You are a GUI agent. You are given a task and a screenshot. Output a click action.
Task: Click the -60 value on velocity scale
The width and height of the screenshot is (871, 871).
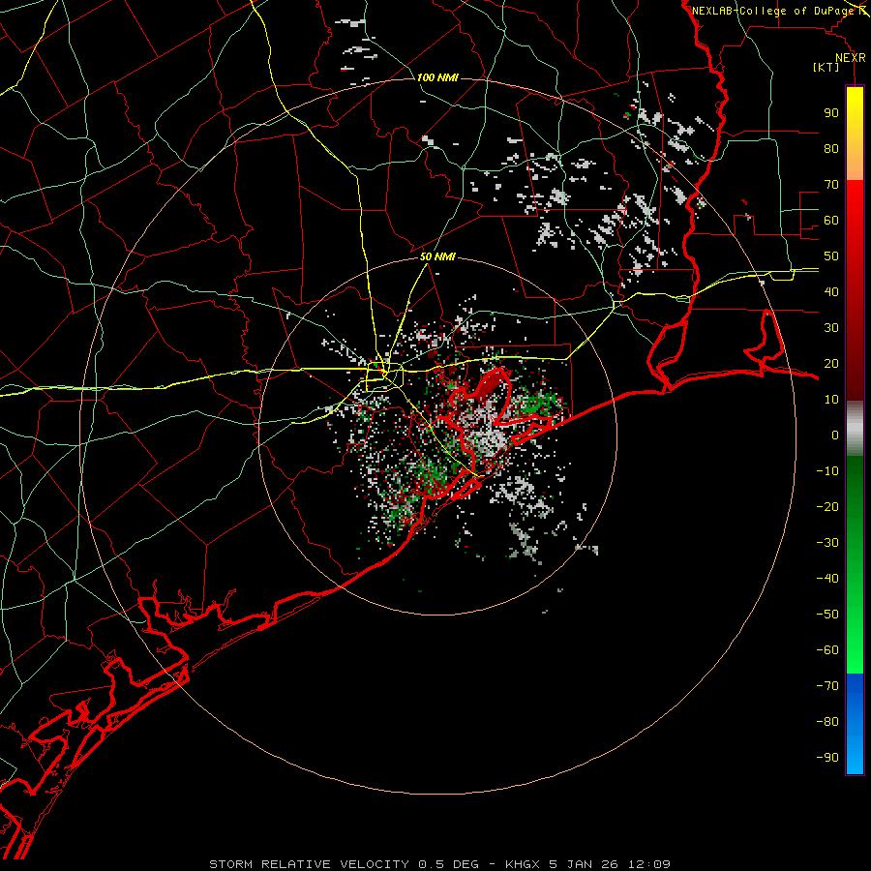coord(827,650)
